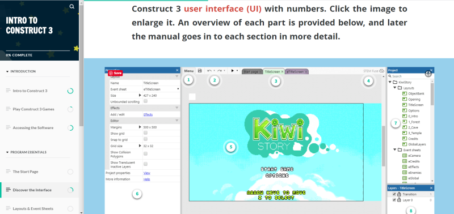Select the eCredits event sheet icon
454x214 pixels.
click(x=405, y=161)
